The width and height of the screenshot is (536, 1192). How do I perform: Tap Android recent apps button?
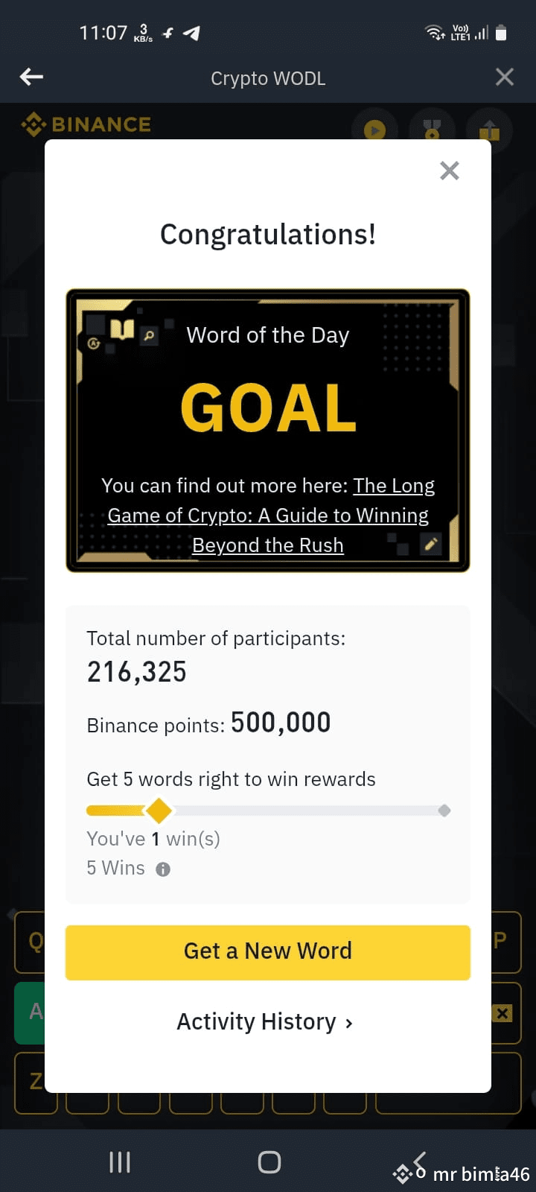point(120,1161)
